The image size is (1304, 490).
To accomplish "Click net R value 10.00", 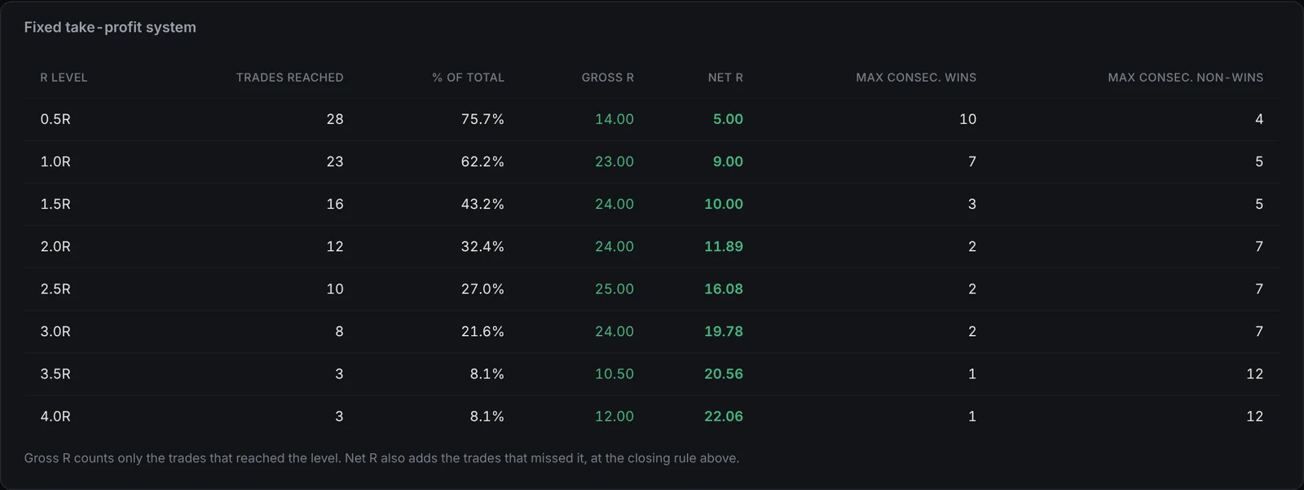I will [724, 204].
